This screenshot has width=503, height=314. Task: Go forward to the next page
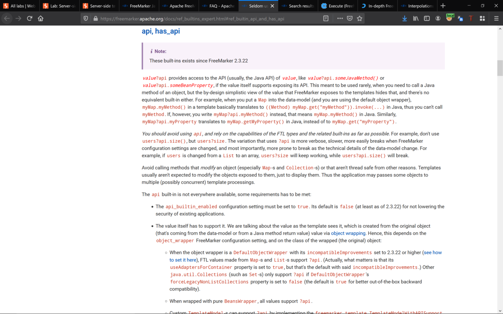tap(18, 18)
